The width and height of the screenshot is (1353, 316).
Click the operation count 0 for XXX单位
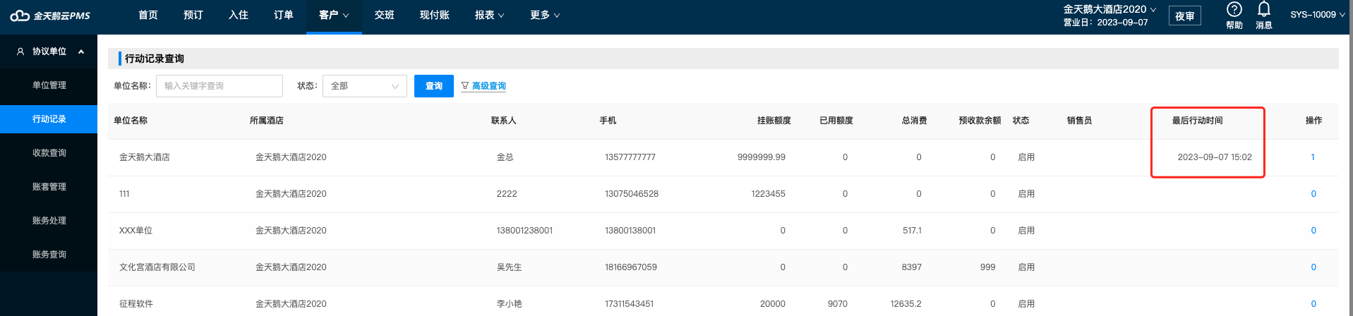coord(1313,231)
